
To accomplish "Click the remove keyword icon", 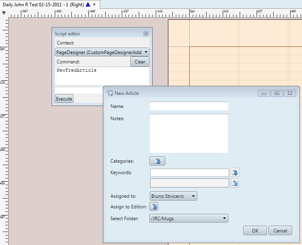I will point(235,183).
